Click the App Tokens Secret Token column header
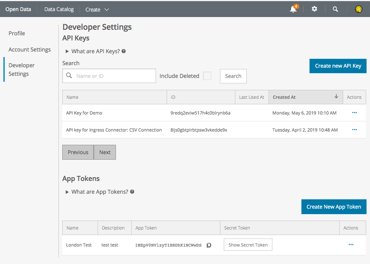370x264 pixels. click(x=280, y=228)
